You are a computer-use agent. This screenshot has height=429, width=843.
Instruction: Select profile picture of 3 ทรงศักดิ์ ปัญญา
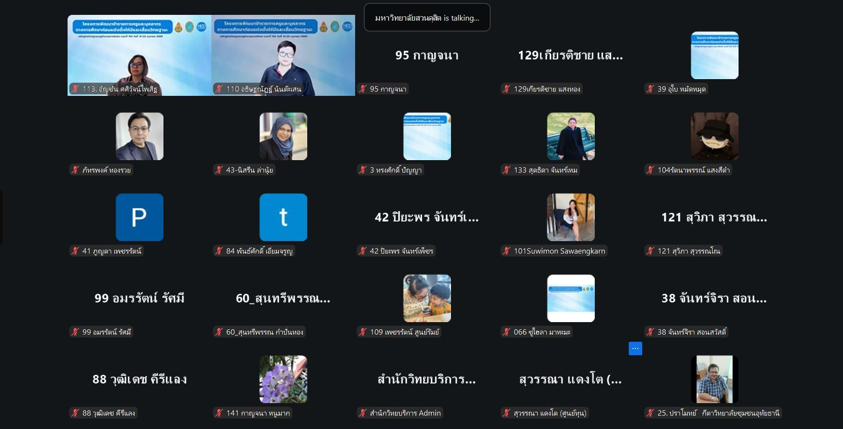coord(427,136)
